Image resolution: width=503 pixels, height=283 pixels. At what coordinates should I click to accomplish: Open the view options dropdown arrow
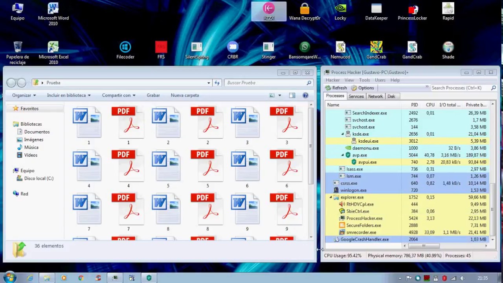[280, 95]
